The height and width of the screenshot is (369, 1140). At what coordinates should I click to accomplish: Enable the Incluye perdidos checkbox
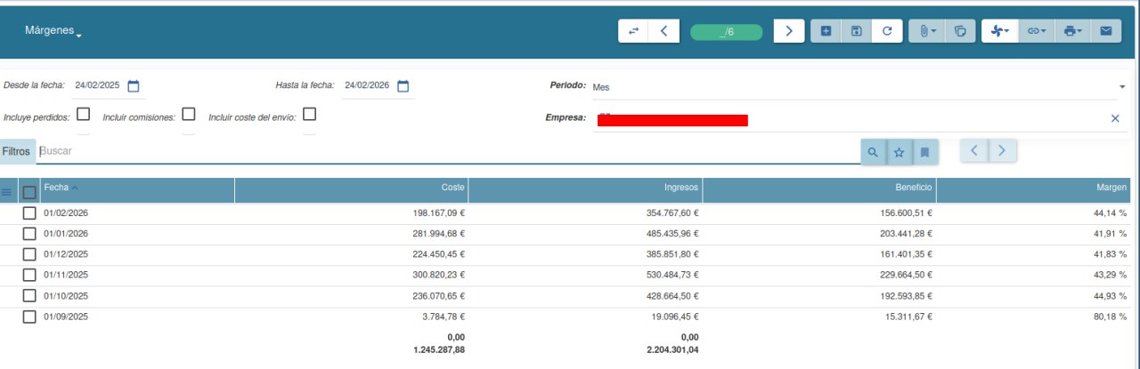tap(84, 114)
